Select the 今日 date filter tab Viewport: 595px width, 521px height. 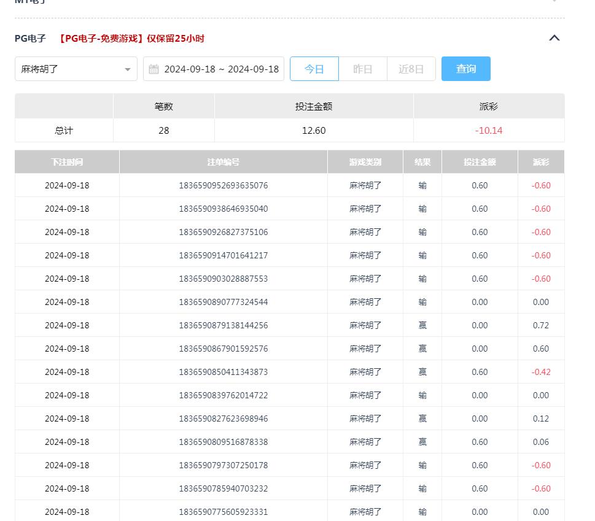click(314, 69)
